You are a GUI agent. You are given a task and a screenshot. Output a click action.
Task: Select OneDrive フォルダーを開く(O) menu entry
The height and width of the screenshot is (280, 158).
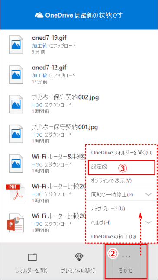point(122,153)
